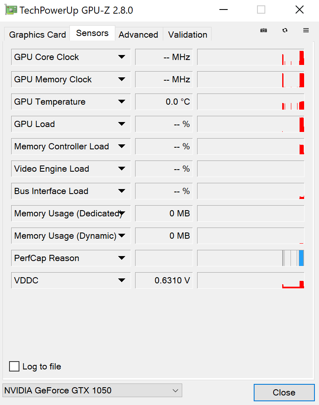The width and height of the screenshot is (319, 405).
Task: Open the Bus Interface Load dropdown
Action: pyautogui.click(x=121, y=191)
